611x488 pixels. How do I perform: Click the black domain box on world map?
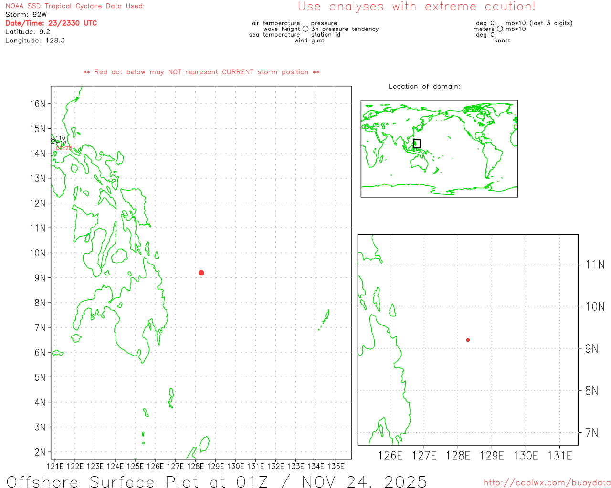coord(417,143)
